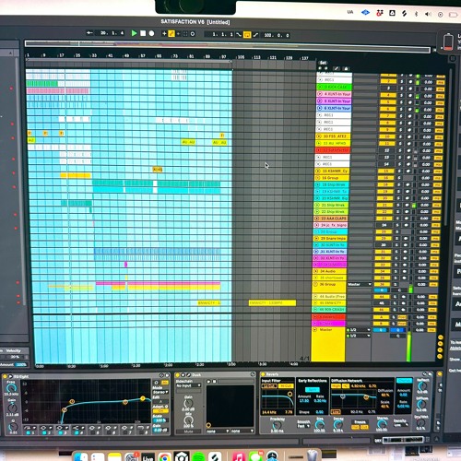
Task: Toggle the yellow Automation Arm button
Action: click(171, 34)
